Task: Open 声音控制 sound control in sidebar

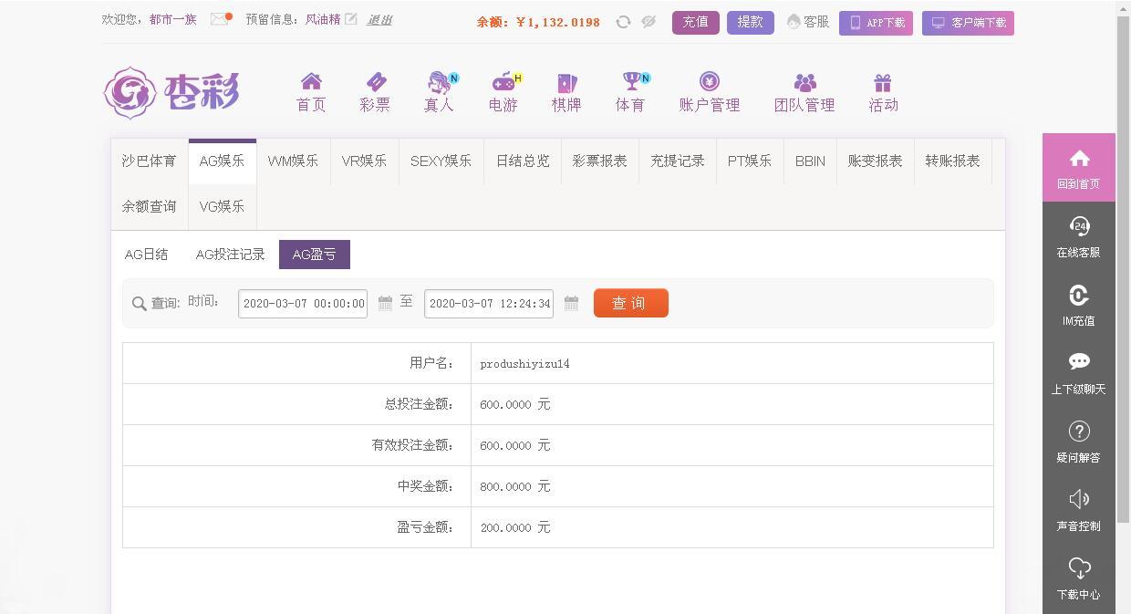Action: pyautogui.click(x=1078, y=509)
